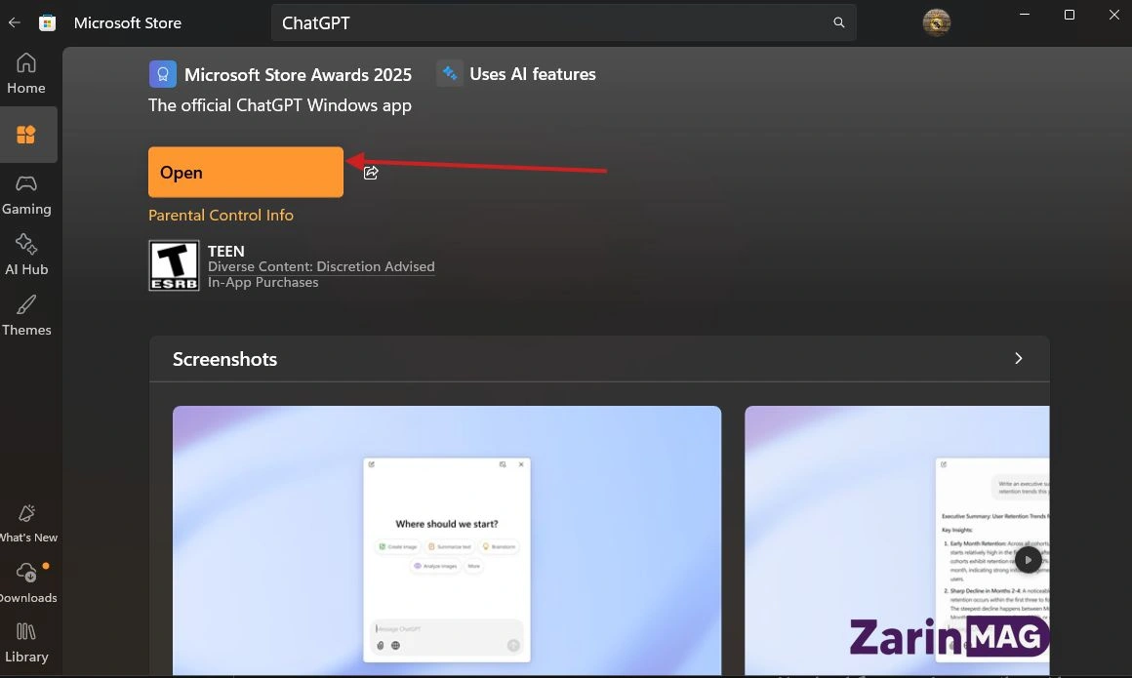Minimize the Microsoft Store window
1132x678 pixels.
(1024, 15)
